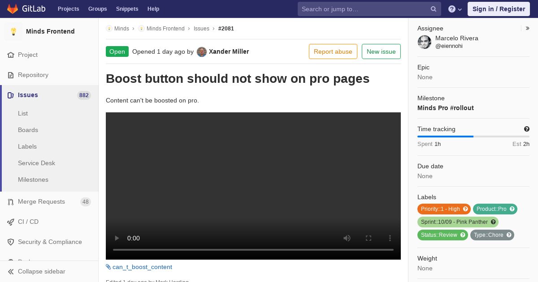Click the Minds breadcrumb link

[121, 29]
